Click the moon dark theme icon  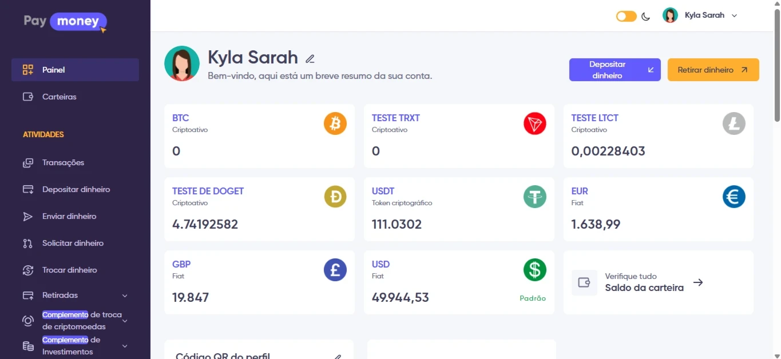[646, 16]
